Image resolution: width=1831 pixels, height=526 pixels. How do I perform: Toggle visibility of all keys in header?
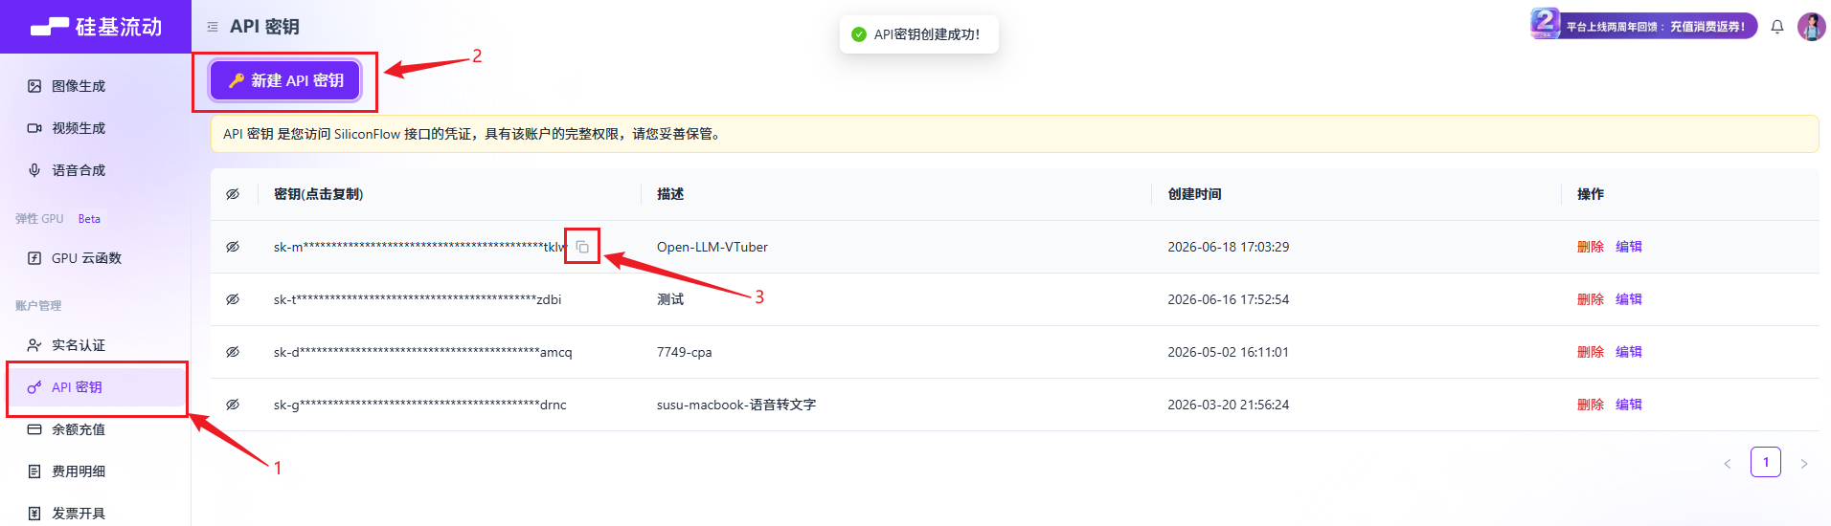point(233,194)
